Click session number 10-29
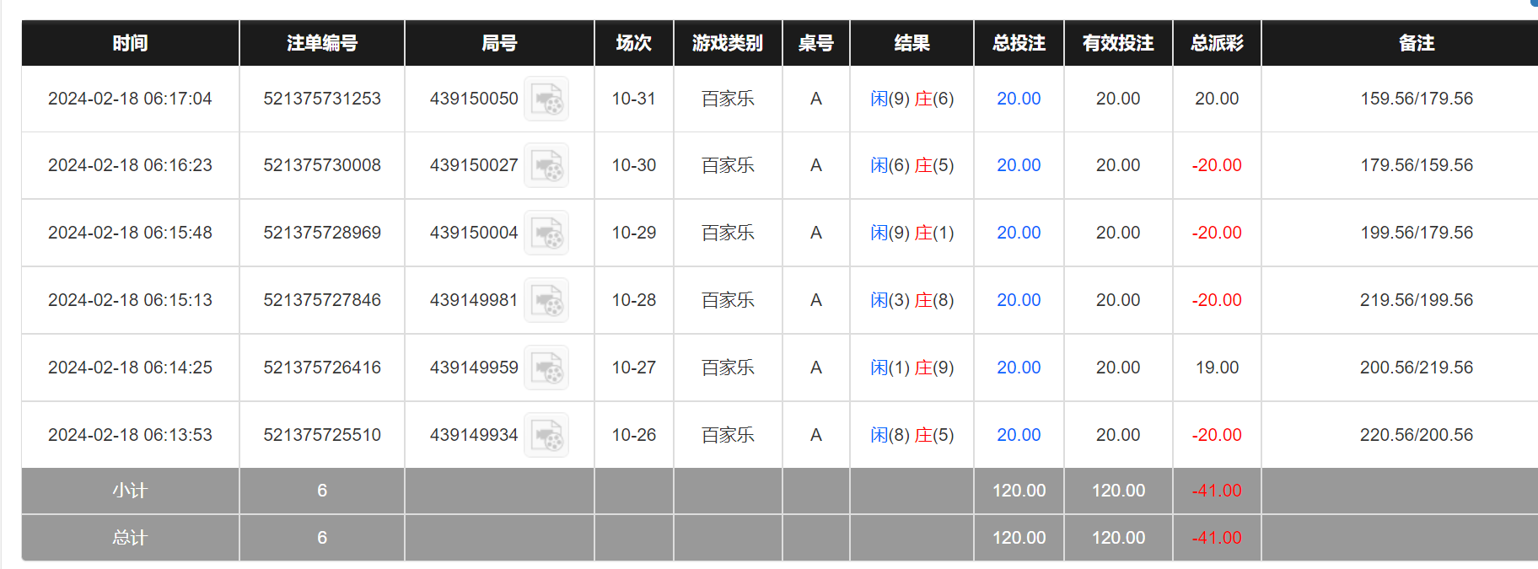The width and height of the screenshot is (1538, 569). (634, 233)
